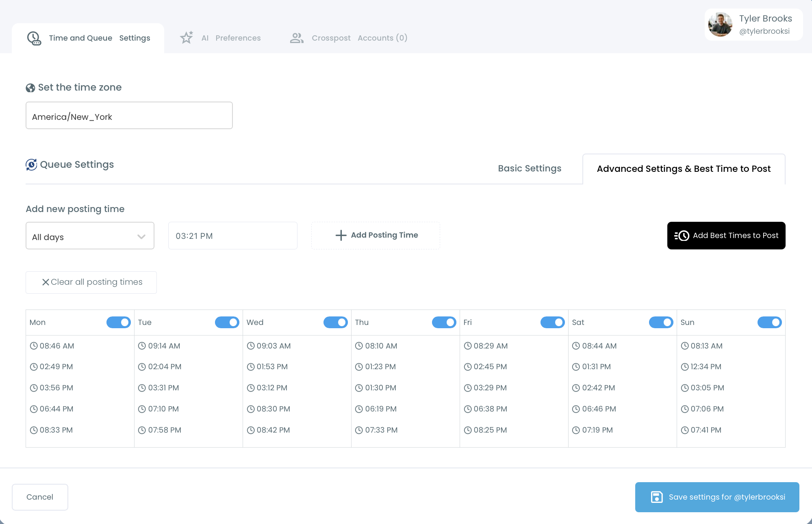Click the plus icon on Add Posting Time
This screenshot has width=812, height=524.
(341, 235)
